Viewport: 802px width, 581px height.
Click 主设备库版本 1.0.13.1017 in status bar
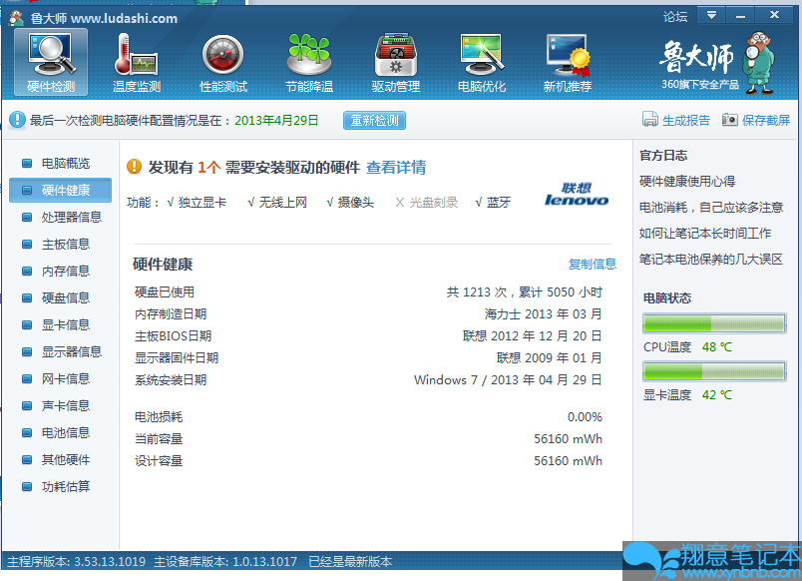pos(225,562)
